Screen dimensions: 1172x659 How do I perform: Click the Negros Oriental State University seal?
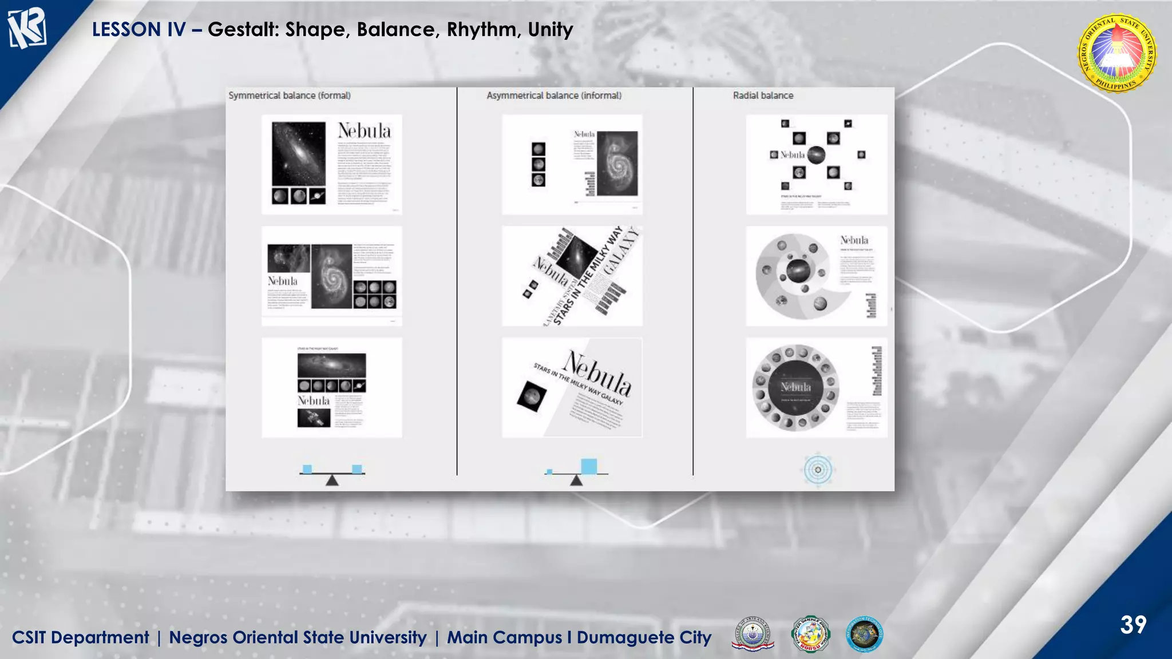(1116, 54)
